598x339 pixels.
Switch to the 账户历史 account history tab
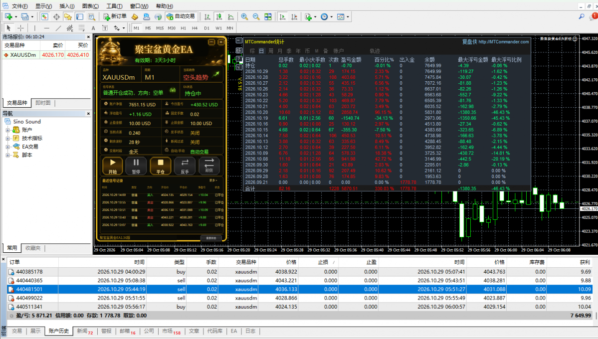point(59,331)
